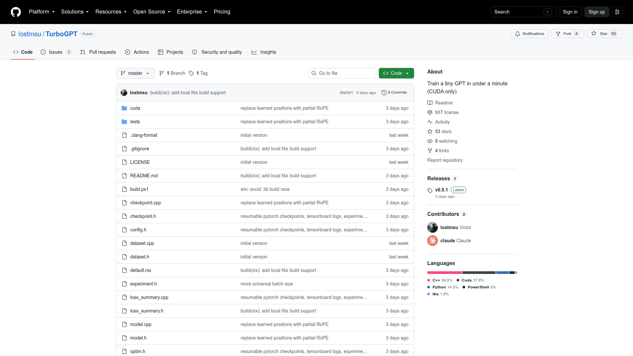Image resolution: width=633 pixels, height=356 pixels.
Task: Click the Sign up button
Action: click(597, 12)
